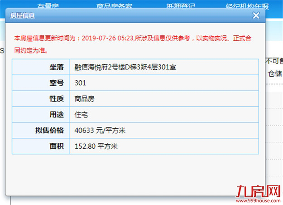
Task: Select price value 40633 元/平方米
Action: click(x=100, y=130)
